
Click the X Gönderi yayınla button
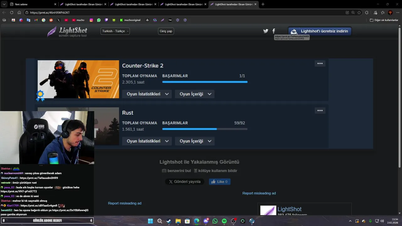tap(185, 181)
